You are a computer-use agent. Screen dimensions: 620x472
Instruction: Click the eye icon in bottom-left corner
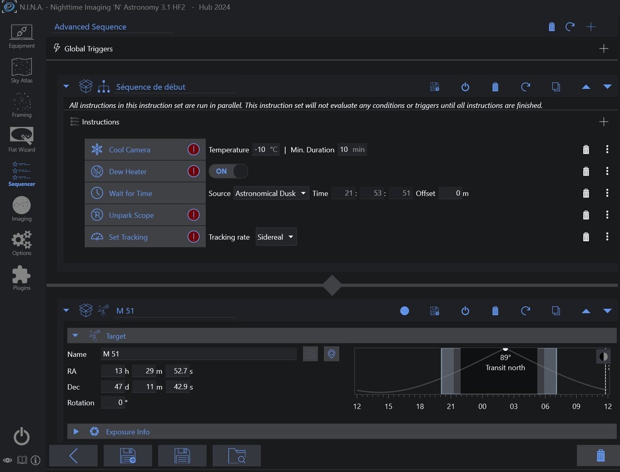point(8,460)
